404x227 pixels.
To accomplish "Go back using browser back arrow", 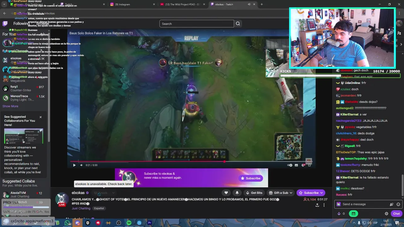I will (4, 14).
